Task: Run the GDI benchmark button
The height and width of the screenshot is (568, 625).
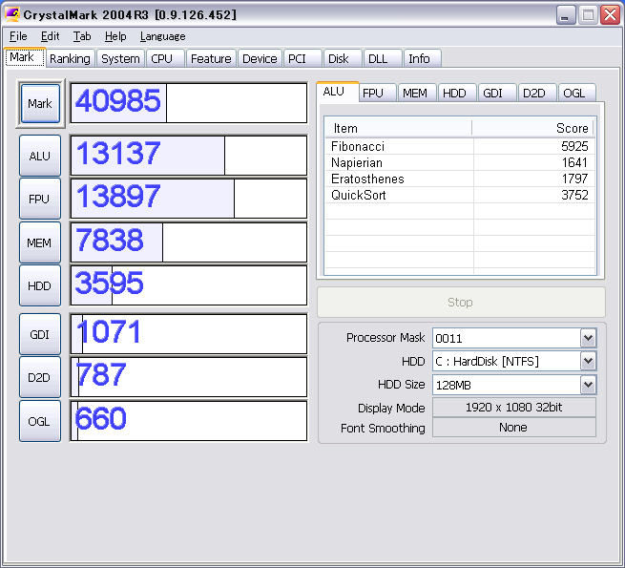Action: point(40,334)
